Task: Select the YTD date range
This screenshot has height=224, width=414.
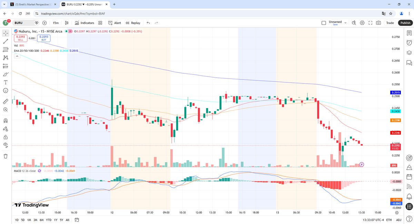Action: point(49,220)
